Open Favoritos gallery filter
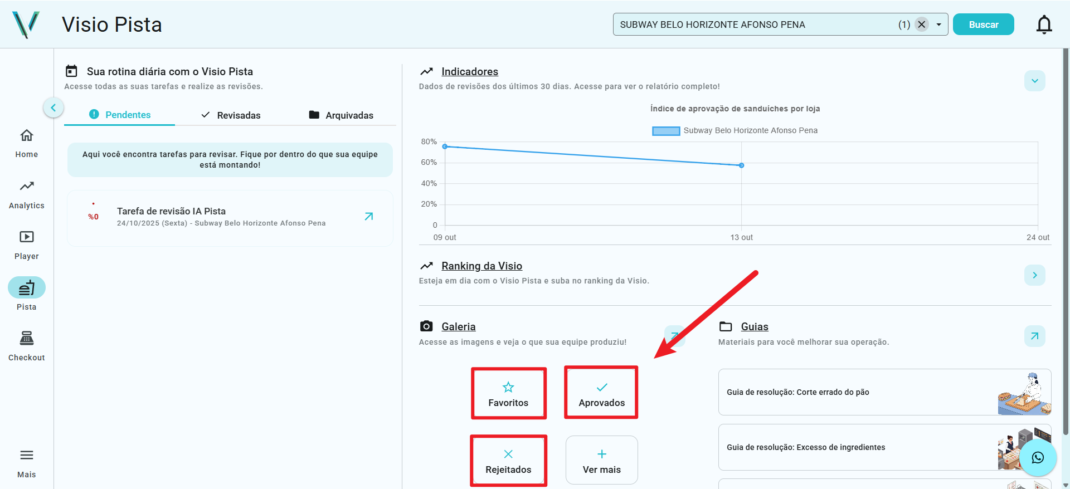The height and width of the screenshot is (489, 1070). click(x=508, y=394)
